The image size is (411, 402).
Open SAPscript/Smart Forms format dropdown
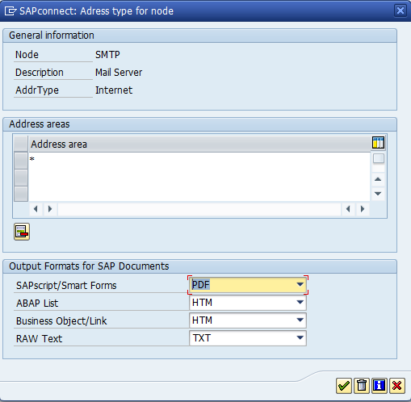click(300, 285)
